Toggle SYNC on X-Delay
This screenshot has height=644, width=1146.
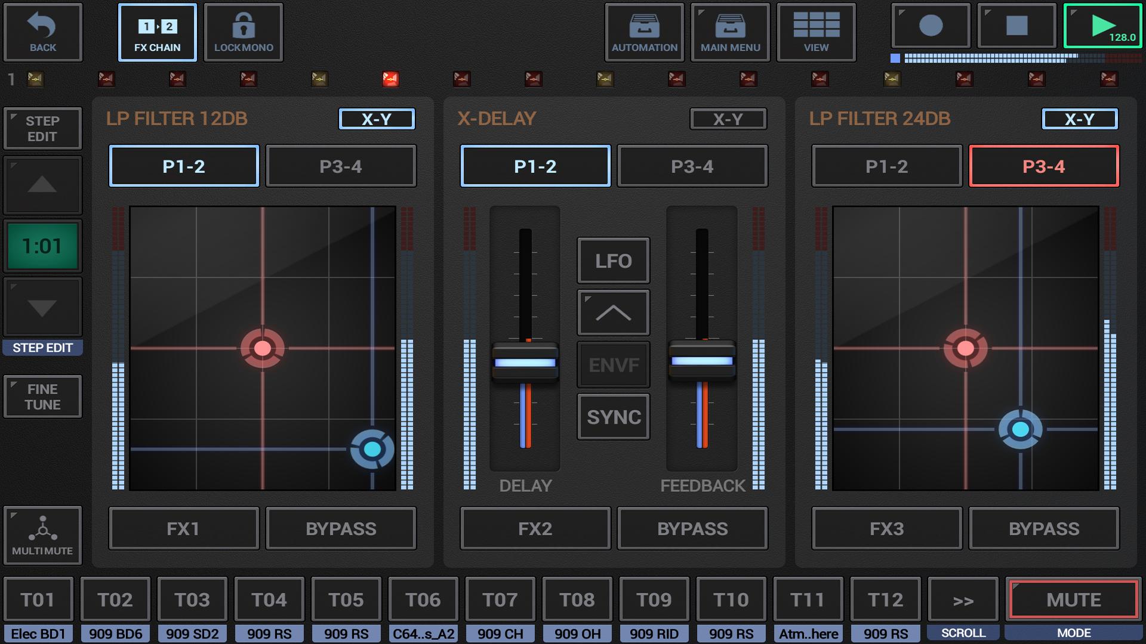click(x=613, y=417)
